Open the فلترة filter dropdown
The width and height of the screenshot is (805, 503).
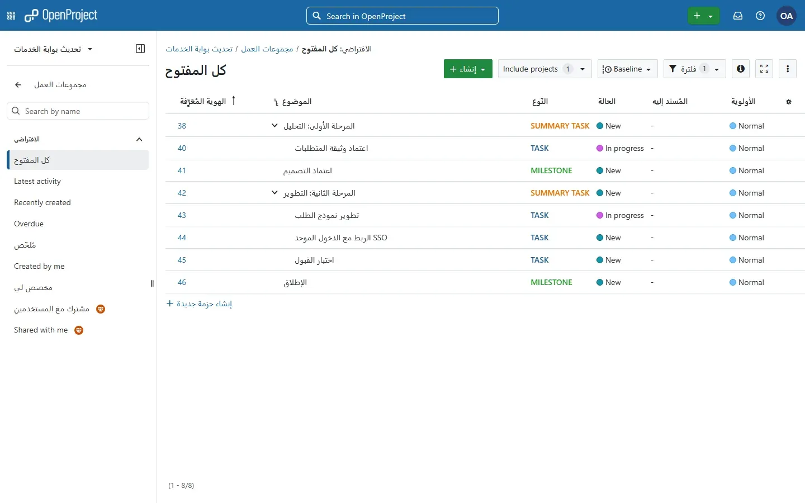pos(695,69)
